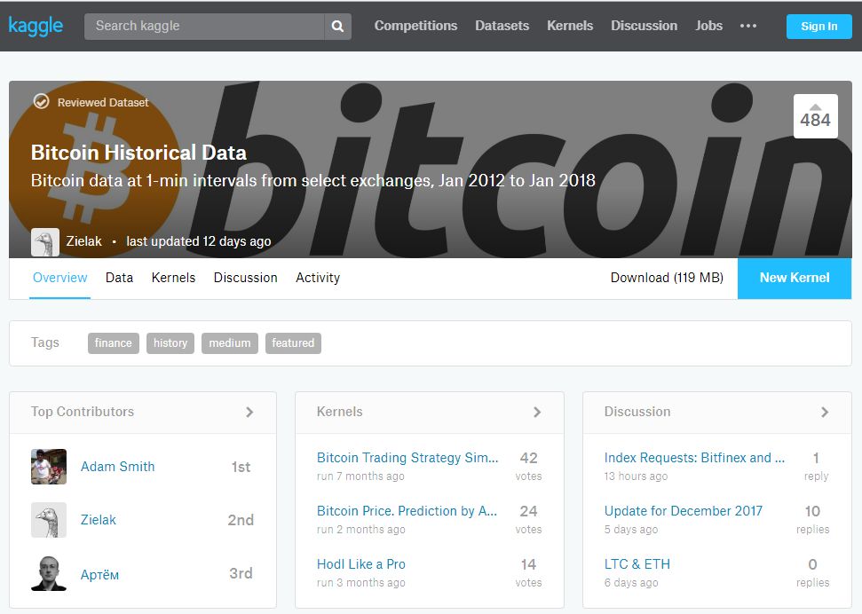The image size is (862, 614).
Task: Open Артём's profile link
Action: 99,574
